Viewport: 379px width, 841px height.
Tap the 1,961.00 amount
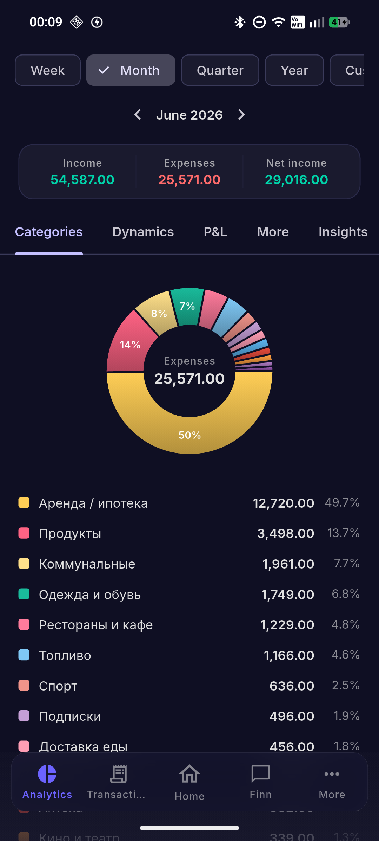coord(288,564)
